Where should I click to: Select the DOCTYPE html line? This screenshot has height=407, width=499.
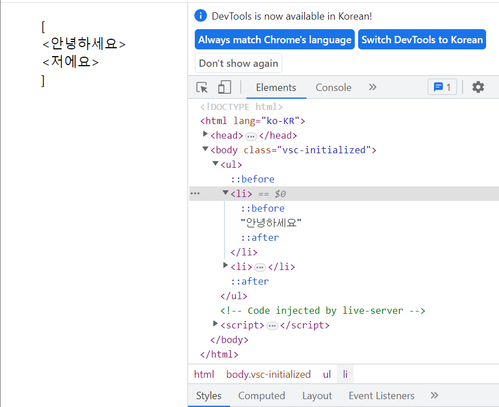click(241, 107)
